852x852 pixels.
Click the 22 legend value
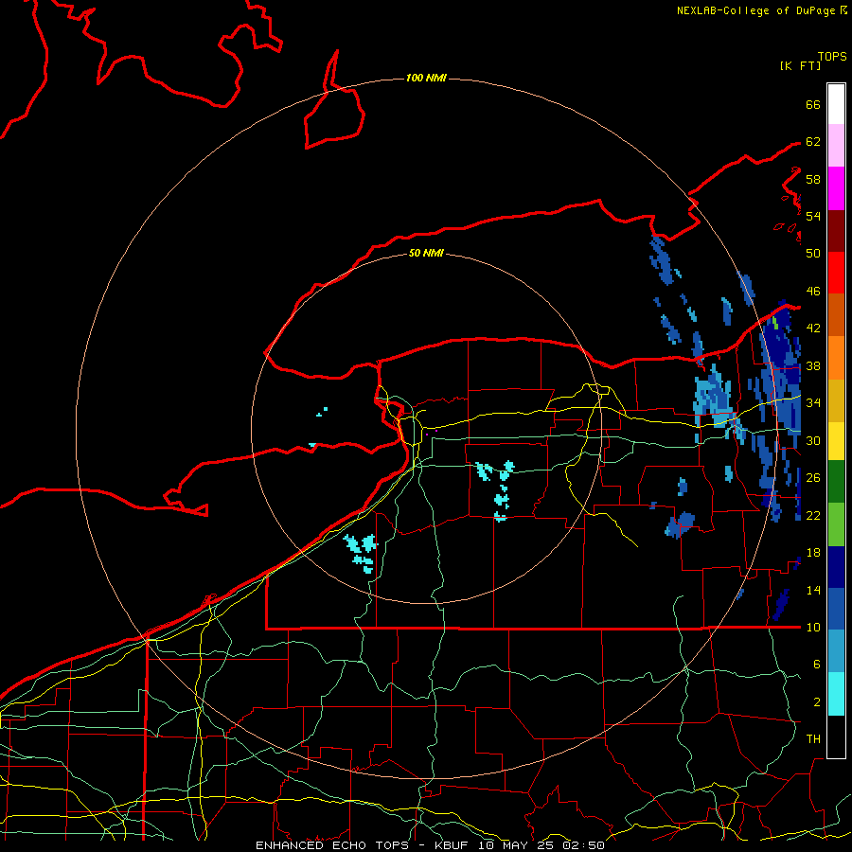[x=813, y=515]
